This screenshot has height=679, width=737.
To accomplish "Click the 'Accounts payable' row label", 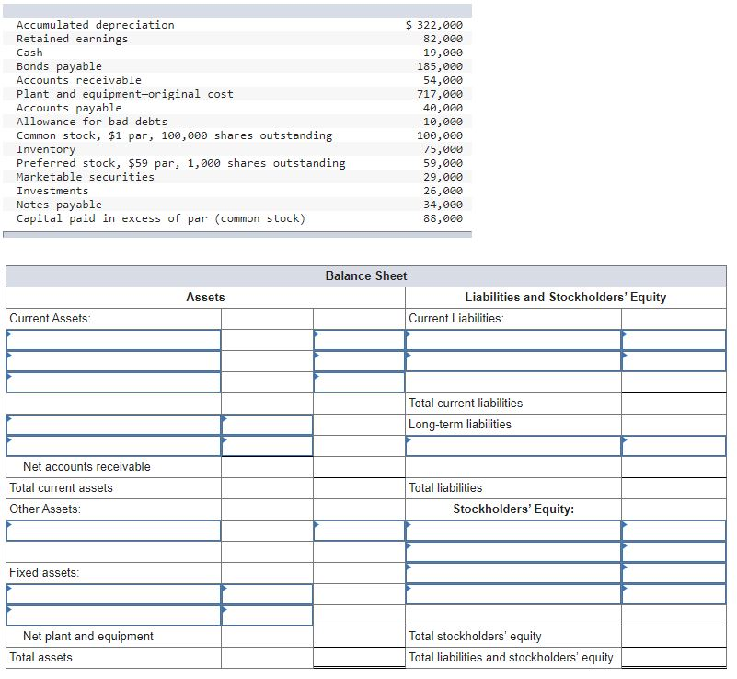I will click(x=69, y=108).
